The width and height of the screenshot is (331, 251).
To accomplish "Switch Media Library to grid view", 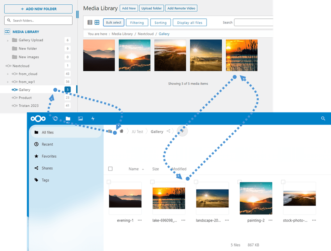I will 97,22.
